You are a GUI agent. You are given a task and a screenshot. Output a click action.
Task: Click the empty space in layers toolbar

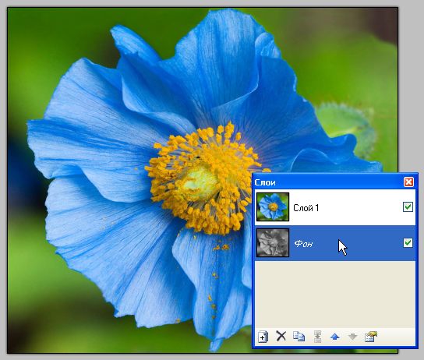click(396, 337)
